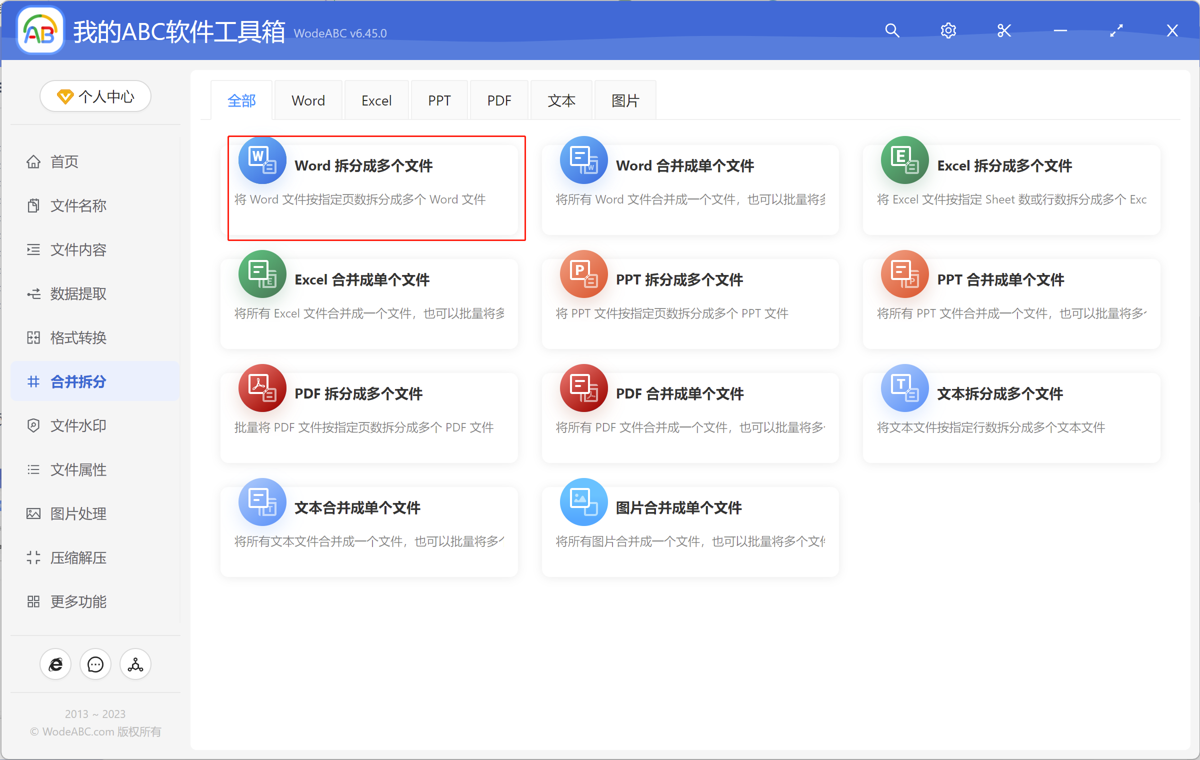The image size is (1200, 760).
Task: Switch to the Word tab
Action: [308, 100]
